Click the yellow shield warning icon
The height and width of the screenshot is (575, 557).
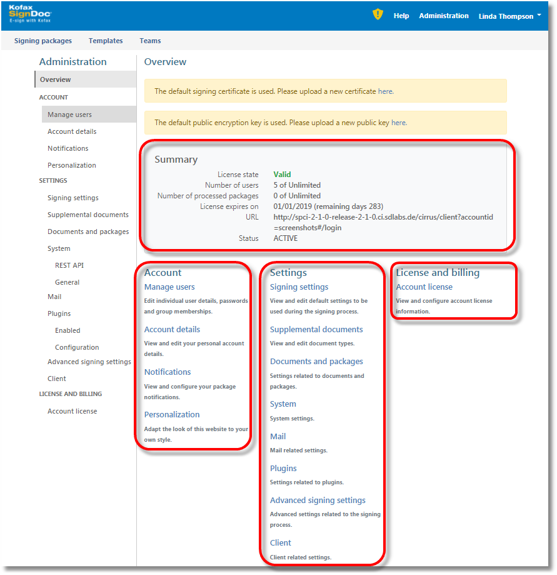point(378,14)
